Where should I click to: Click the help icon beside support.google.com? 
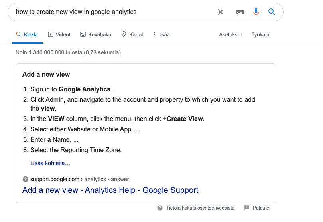(26, 179)
